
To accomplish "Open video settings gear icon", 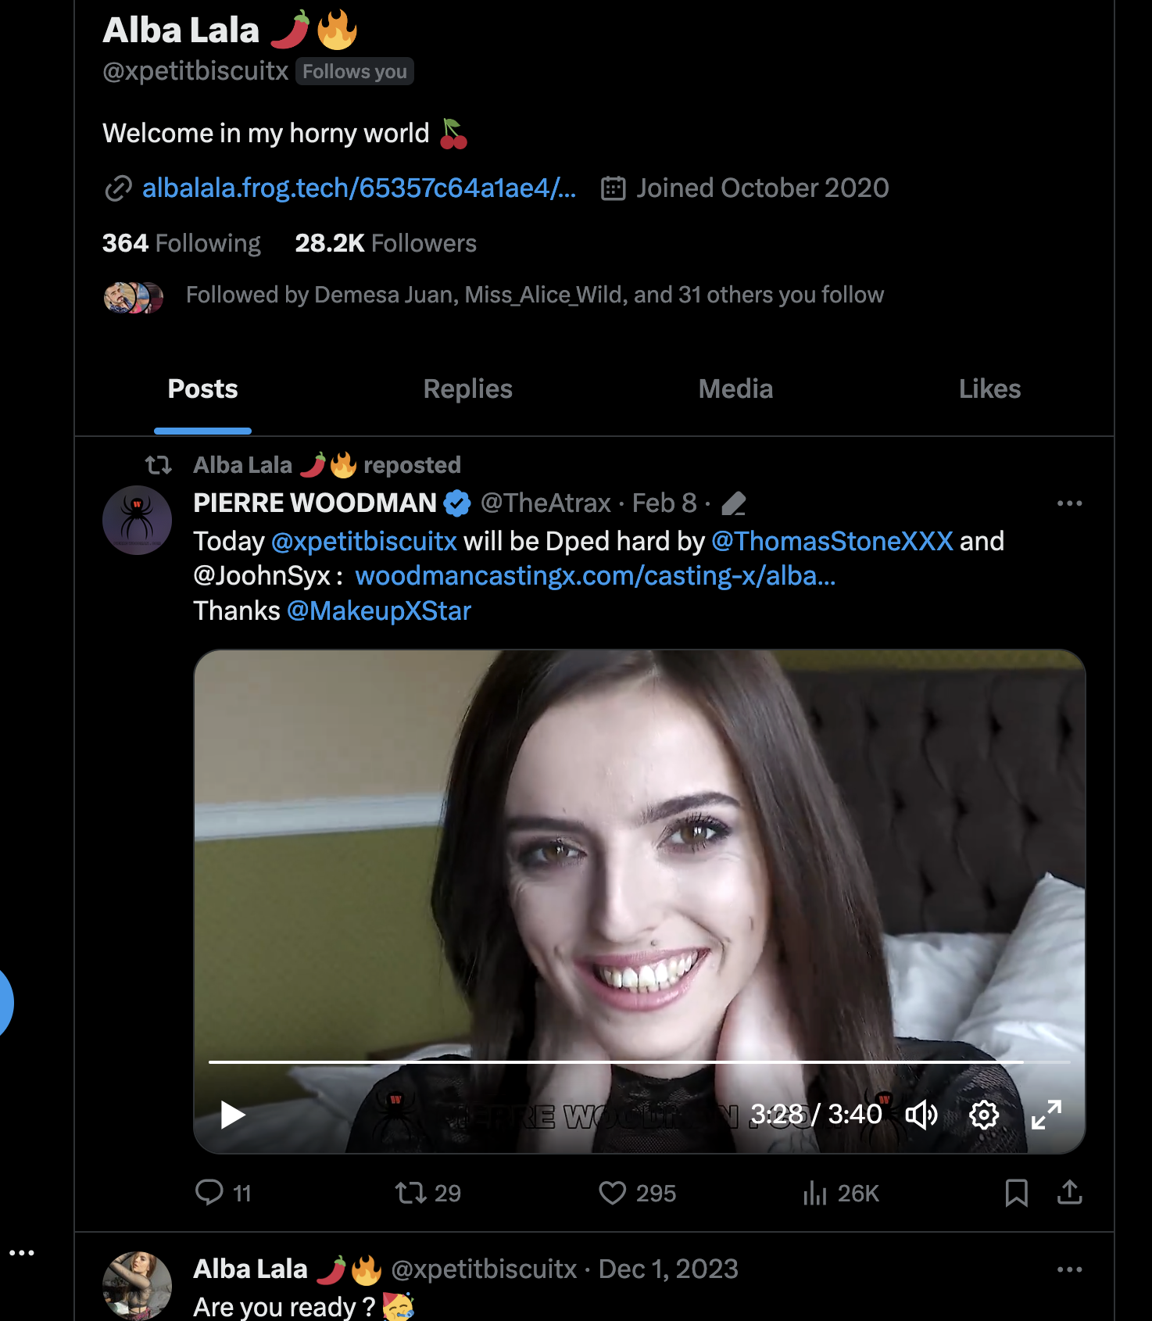I will tap(983, 1115).
